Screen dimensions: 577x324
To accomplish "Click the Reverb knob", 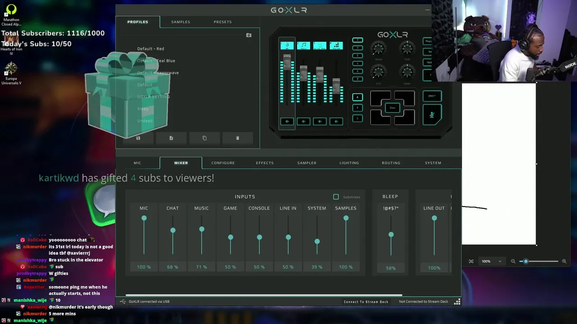I will (x=378, y=49).
